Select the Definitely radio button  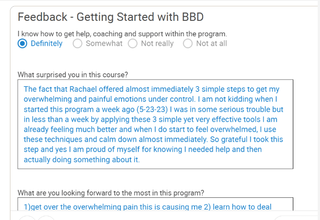point(22,43)
